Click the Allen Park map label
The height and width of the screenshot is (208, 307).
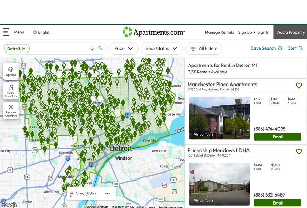51,192
